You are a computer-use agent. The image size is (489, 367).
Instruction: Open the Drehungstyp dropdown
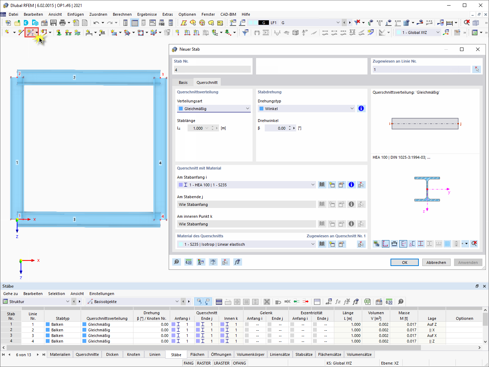tap(306, 109)
